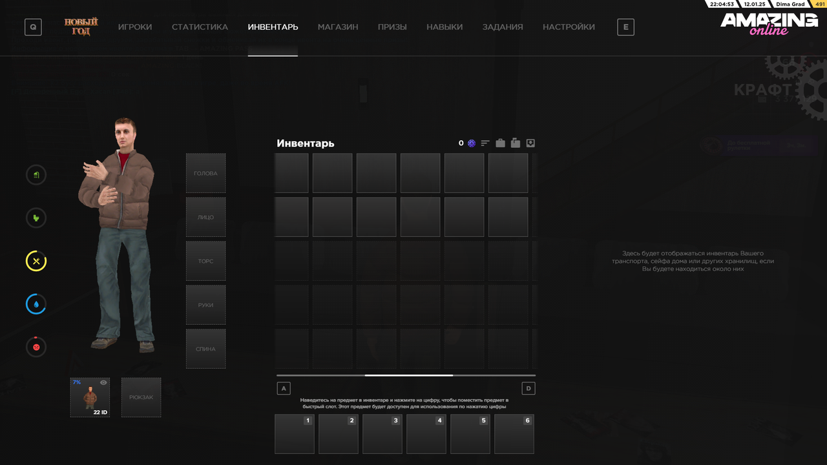
Task: Click the shower hygiene status icon
Action: pos(36,175)
